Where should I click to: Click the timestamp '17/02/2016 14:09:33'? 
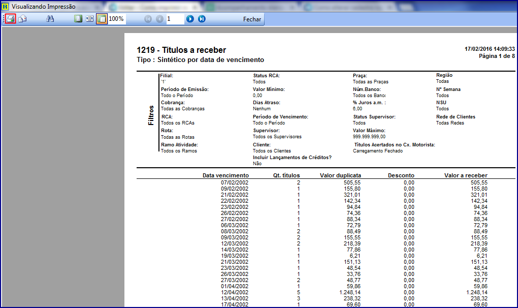(x=490, y=49)
